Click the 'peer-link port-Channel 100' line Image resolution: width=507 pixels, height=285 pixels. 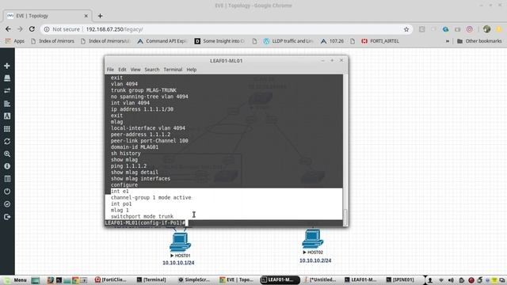150,141
